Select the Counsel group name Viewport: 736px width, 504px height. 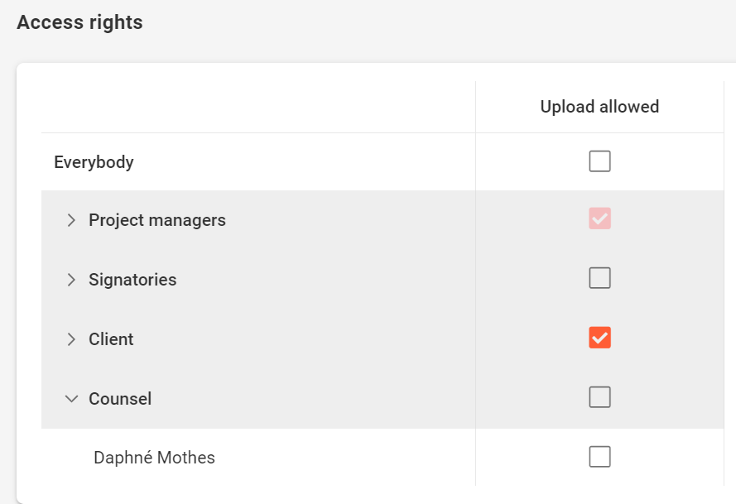tap(120, 399)
